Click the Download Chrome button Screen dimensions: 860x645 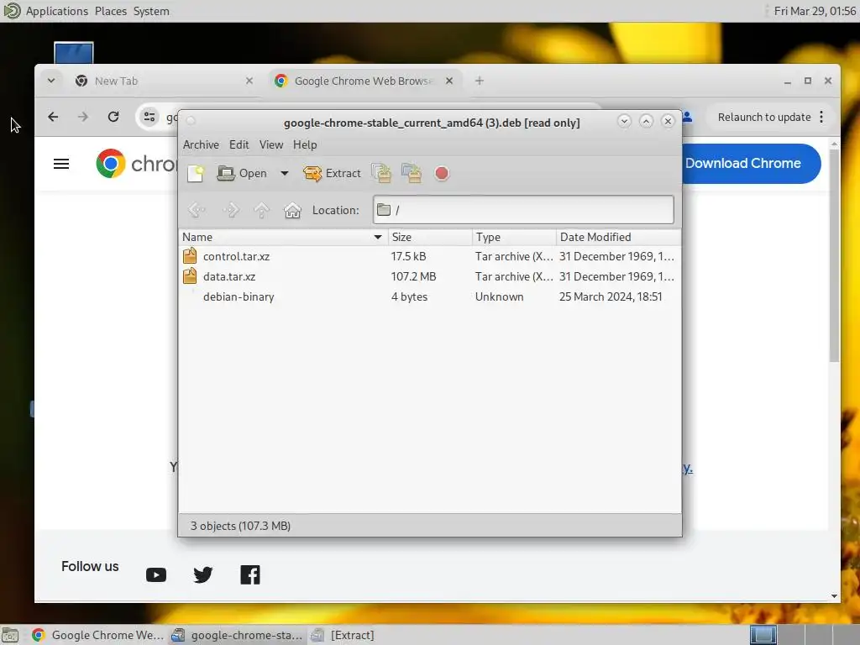752,164
